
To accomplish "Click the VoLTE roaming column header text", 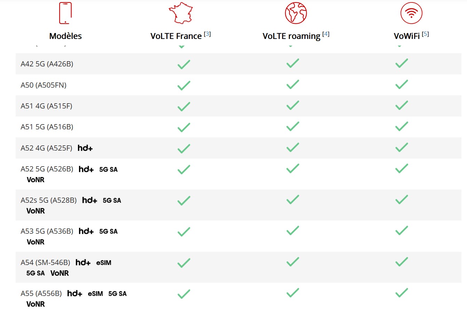I will pyautogui.click(x=291, y=36).
